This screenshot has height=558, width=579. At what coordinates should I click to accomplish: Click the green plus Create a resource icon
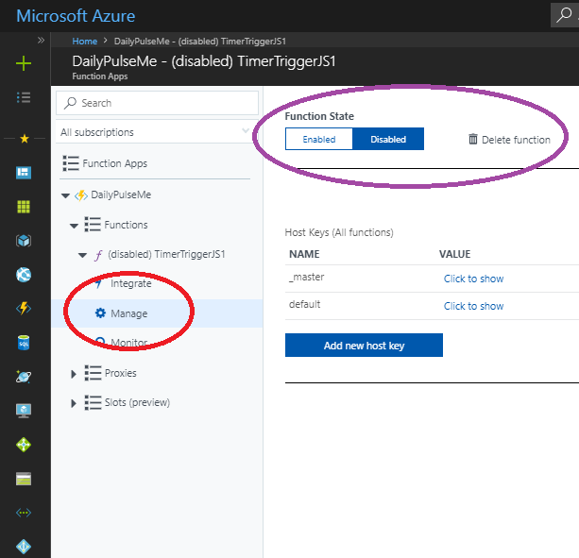click(24, 63)
